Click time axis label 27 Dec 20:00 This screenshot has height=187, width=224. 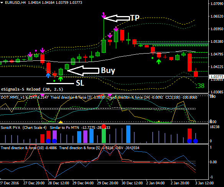(34, 183)
